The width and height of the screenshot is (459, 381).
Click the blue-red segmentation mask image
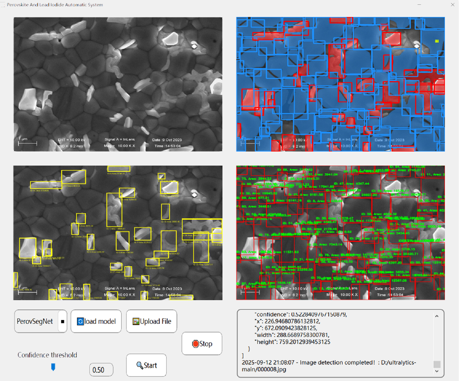click(341, 84)
